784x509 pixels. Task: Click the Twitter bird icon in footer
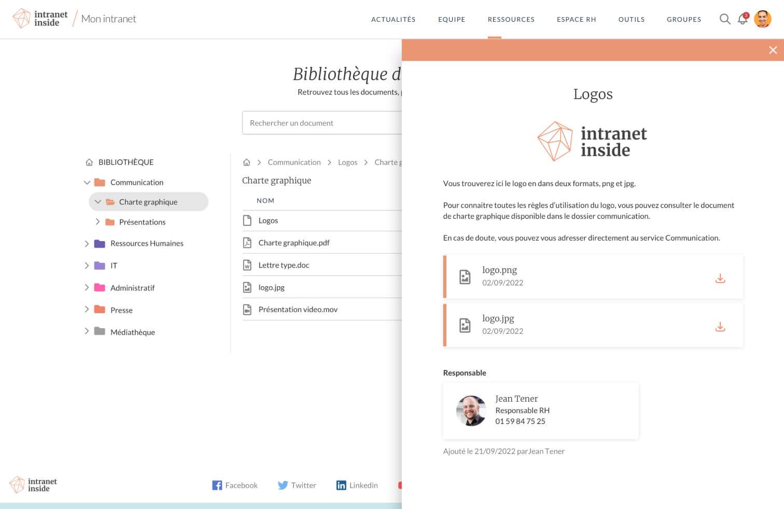[283, 485]
